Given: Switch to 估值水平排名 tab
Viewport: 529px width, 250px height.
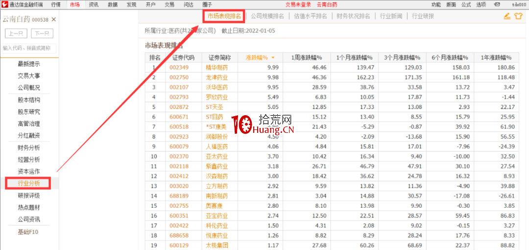Looking at the screenshot, I should click(311, 16).
